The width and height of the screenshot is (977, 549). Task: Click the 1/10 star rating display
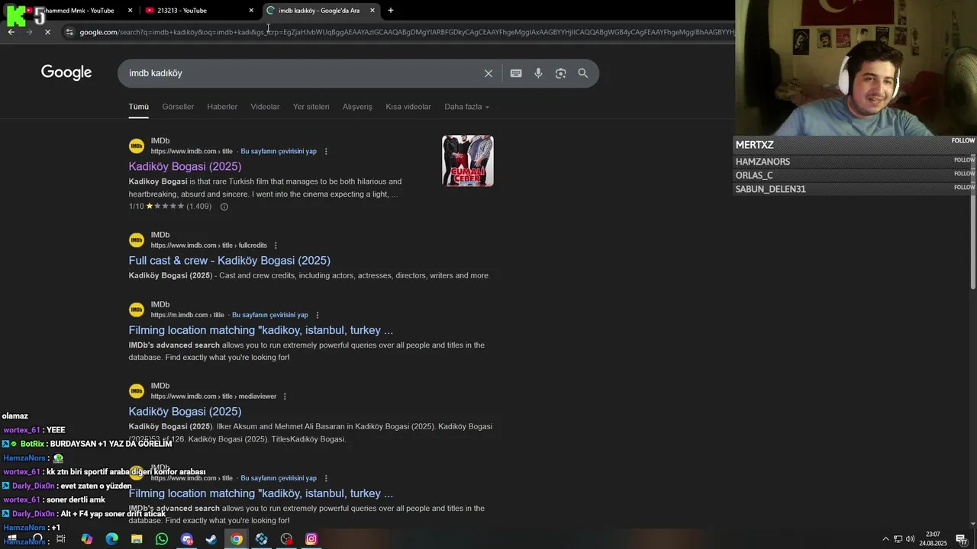tap(170, 207)
